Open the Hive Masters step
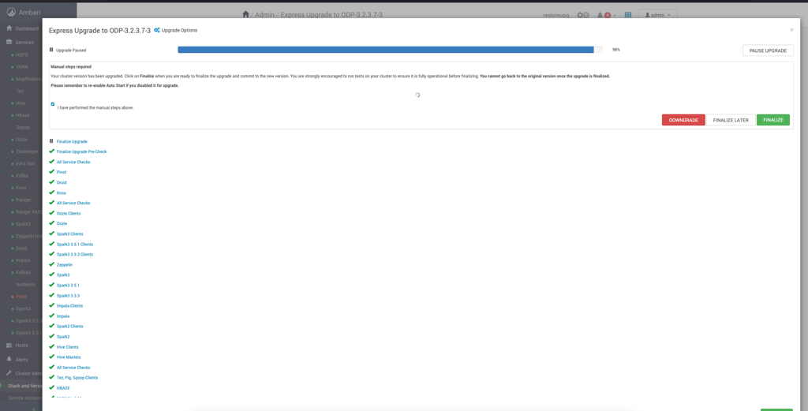The height and width of the screenshot is (411, 808). [x=69, y=357]
